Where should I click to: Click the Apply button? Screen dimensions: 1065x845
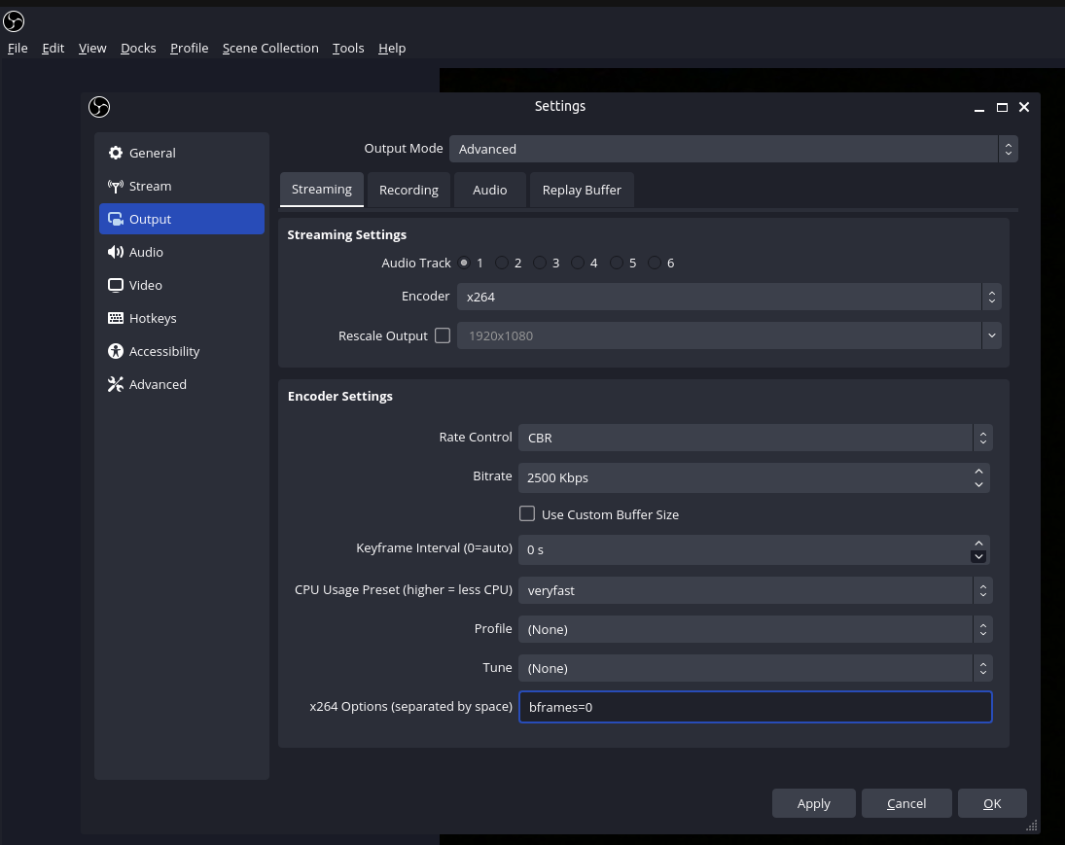click(x=813, y=803)
